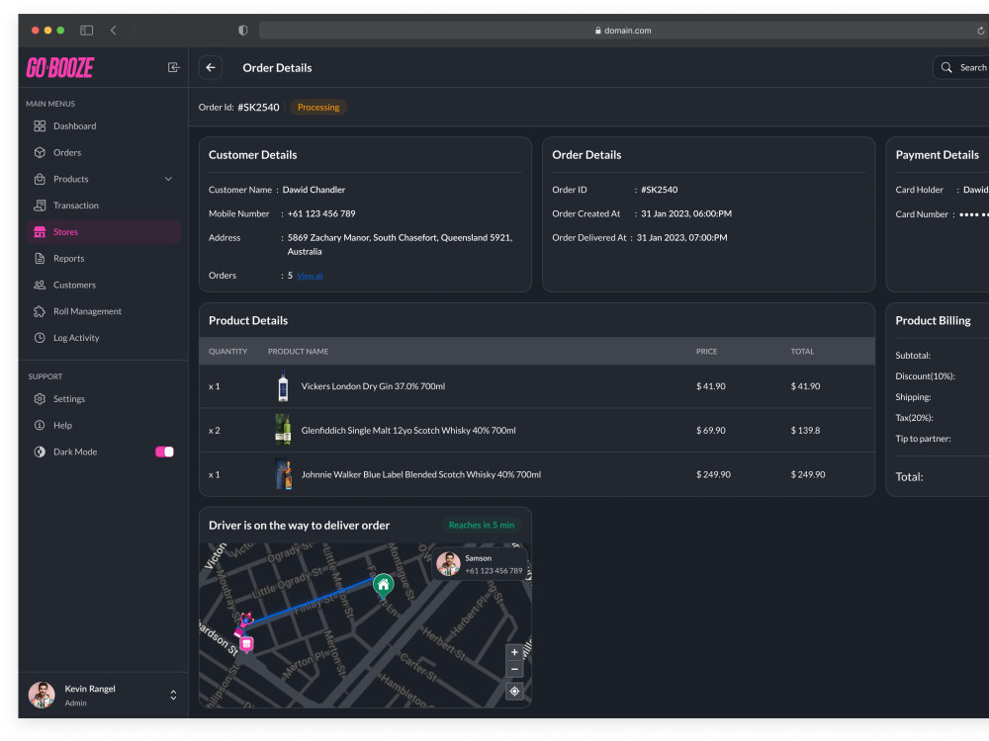Click the Customers people icon
989x741 pixels.
pos(40,285)
